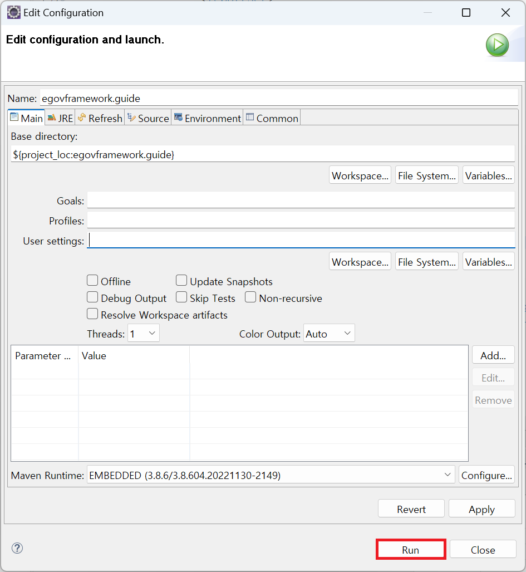Switch to the JRE tab
Viewport: 526px width, 572px height.
pos(60,118)
